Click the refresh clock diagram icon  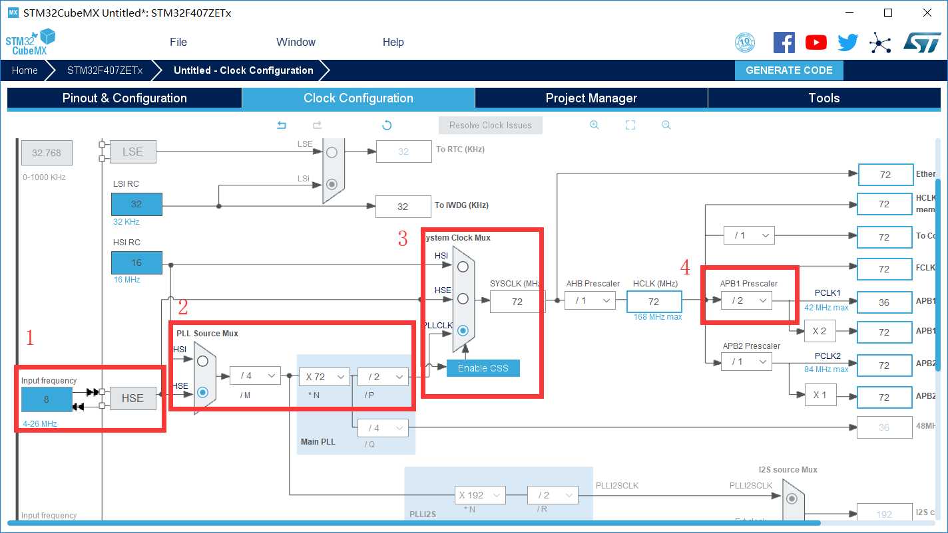(386, 125)
